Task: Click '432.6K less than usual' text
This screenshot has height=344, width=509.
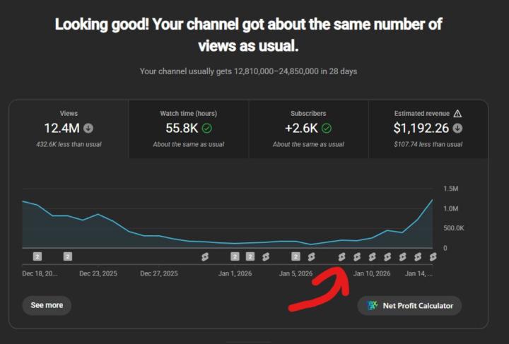Action: pos(69,144)
